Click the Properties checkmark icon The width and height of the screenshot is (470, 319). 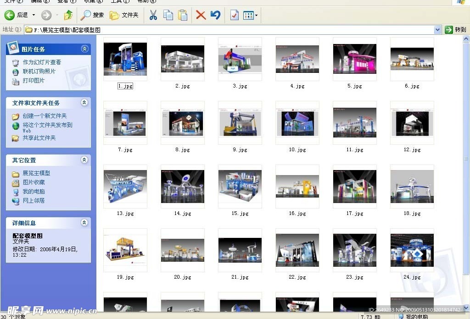click(x=235, y=15)
